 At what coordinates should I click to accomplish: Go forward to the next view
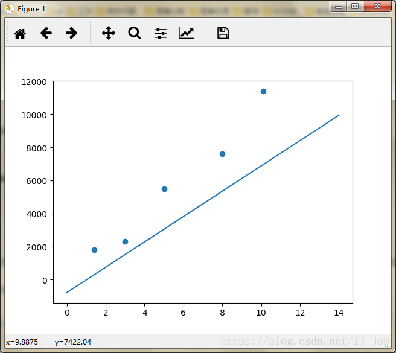71,33
